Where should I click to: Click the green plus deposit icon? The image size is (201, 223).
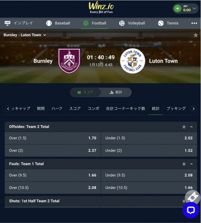[178, 8]
